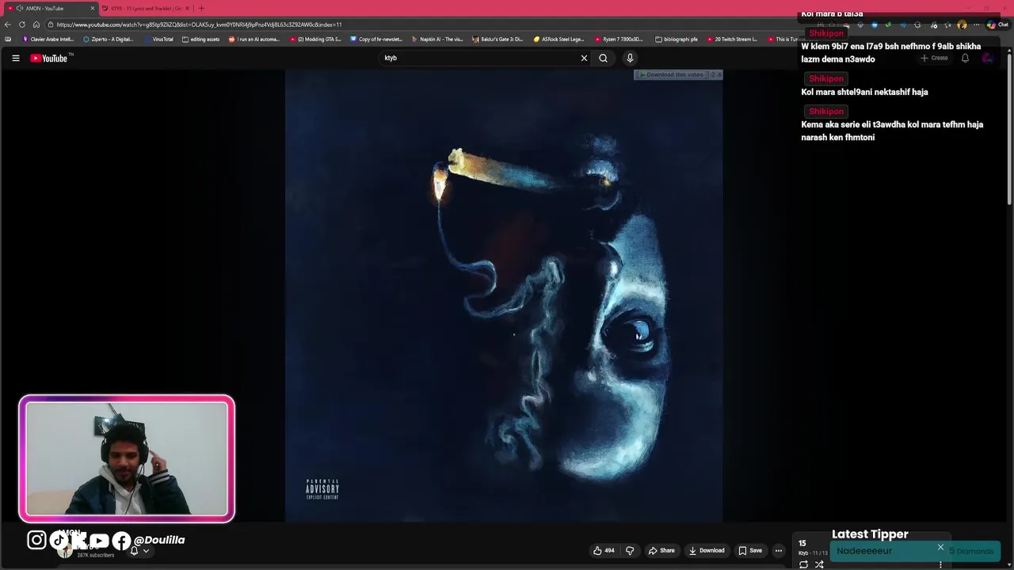This screenshot has width=1014, height=570.
Task: Toggle playlist loop icon
Action: [803, 564]
